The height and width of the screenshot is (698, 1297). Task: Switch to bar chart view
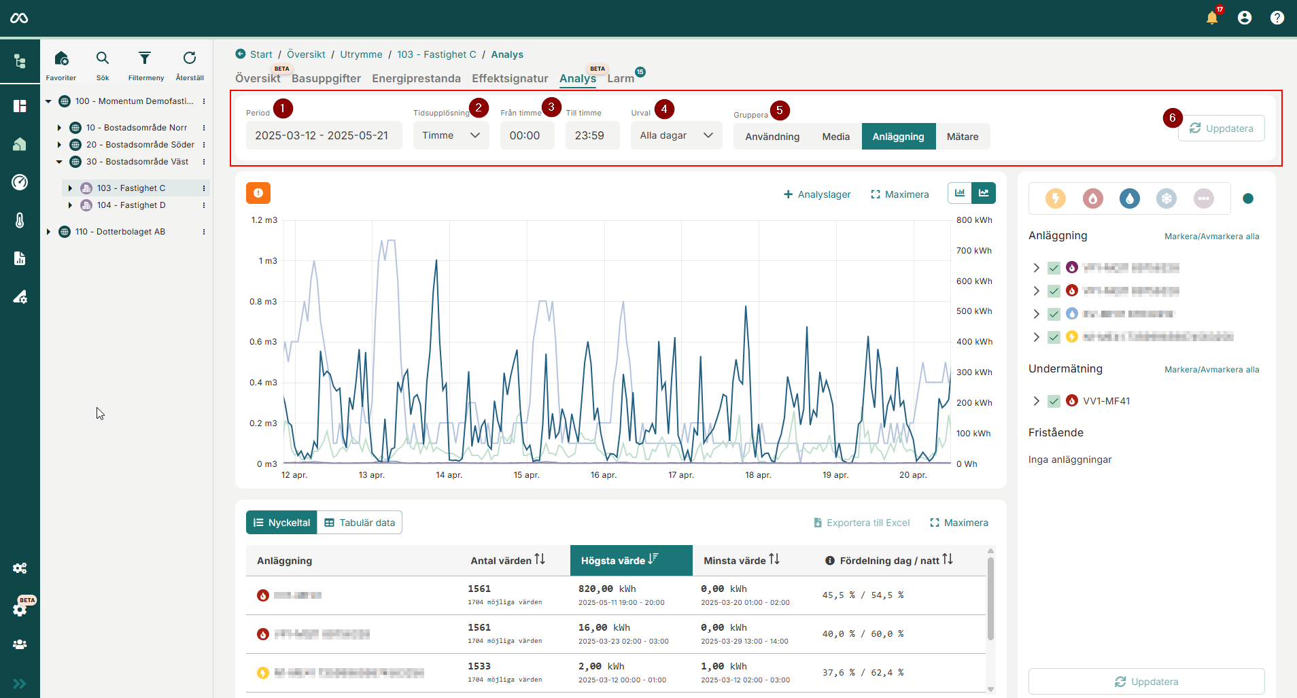tap(960, 193)
